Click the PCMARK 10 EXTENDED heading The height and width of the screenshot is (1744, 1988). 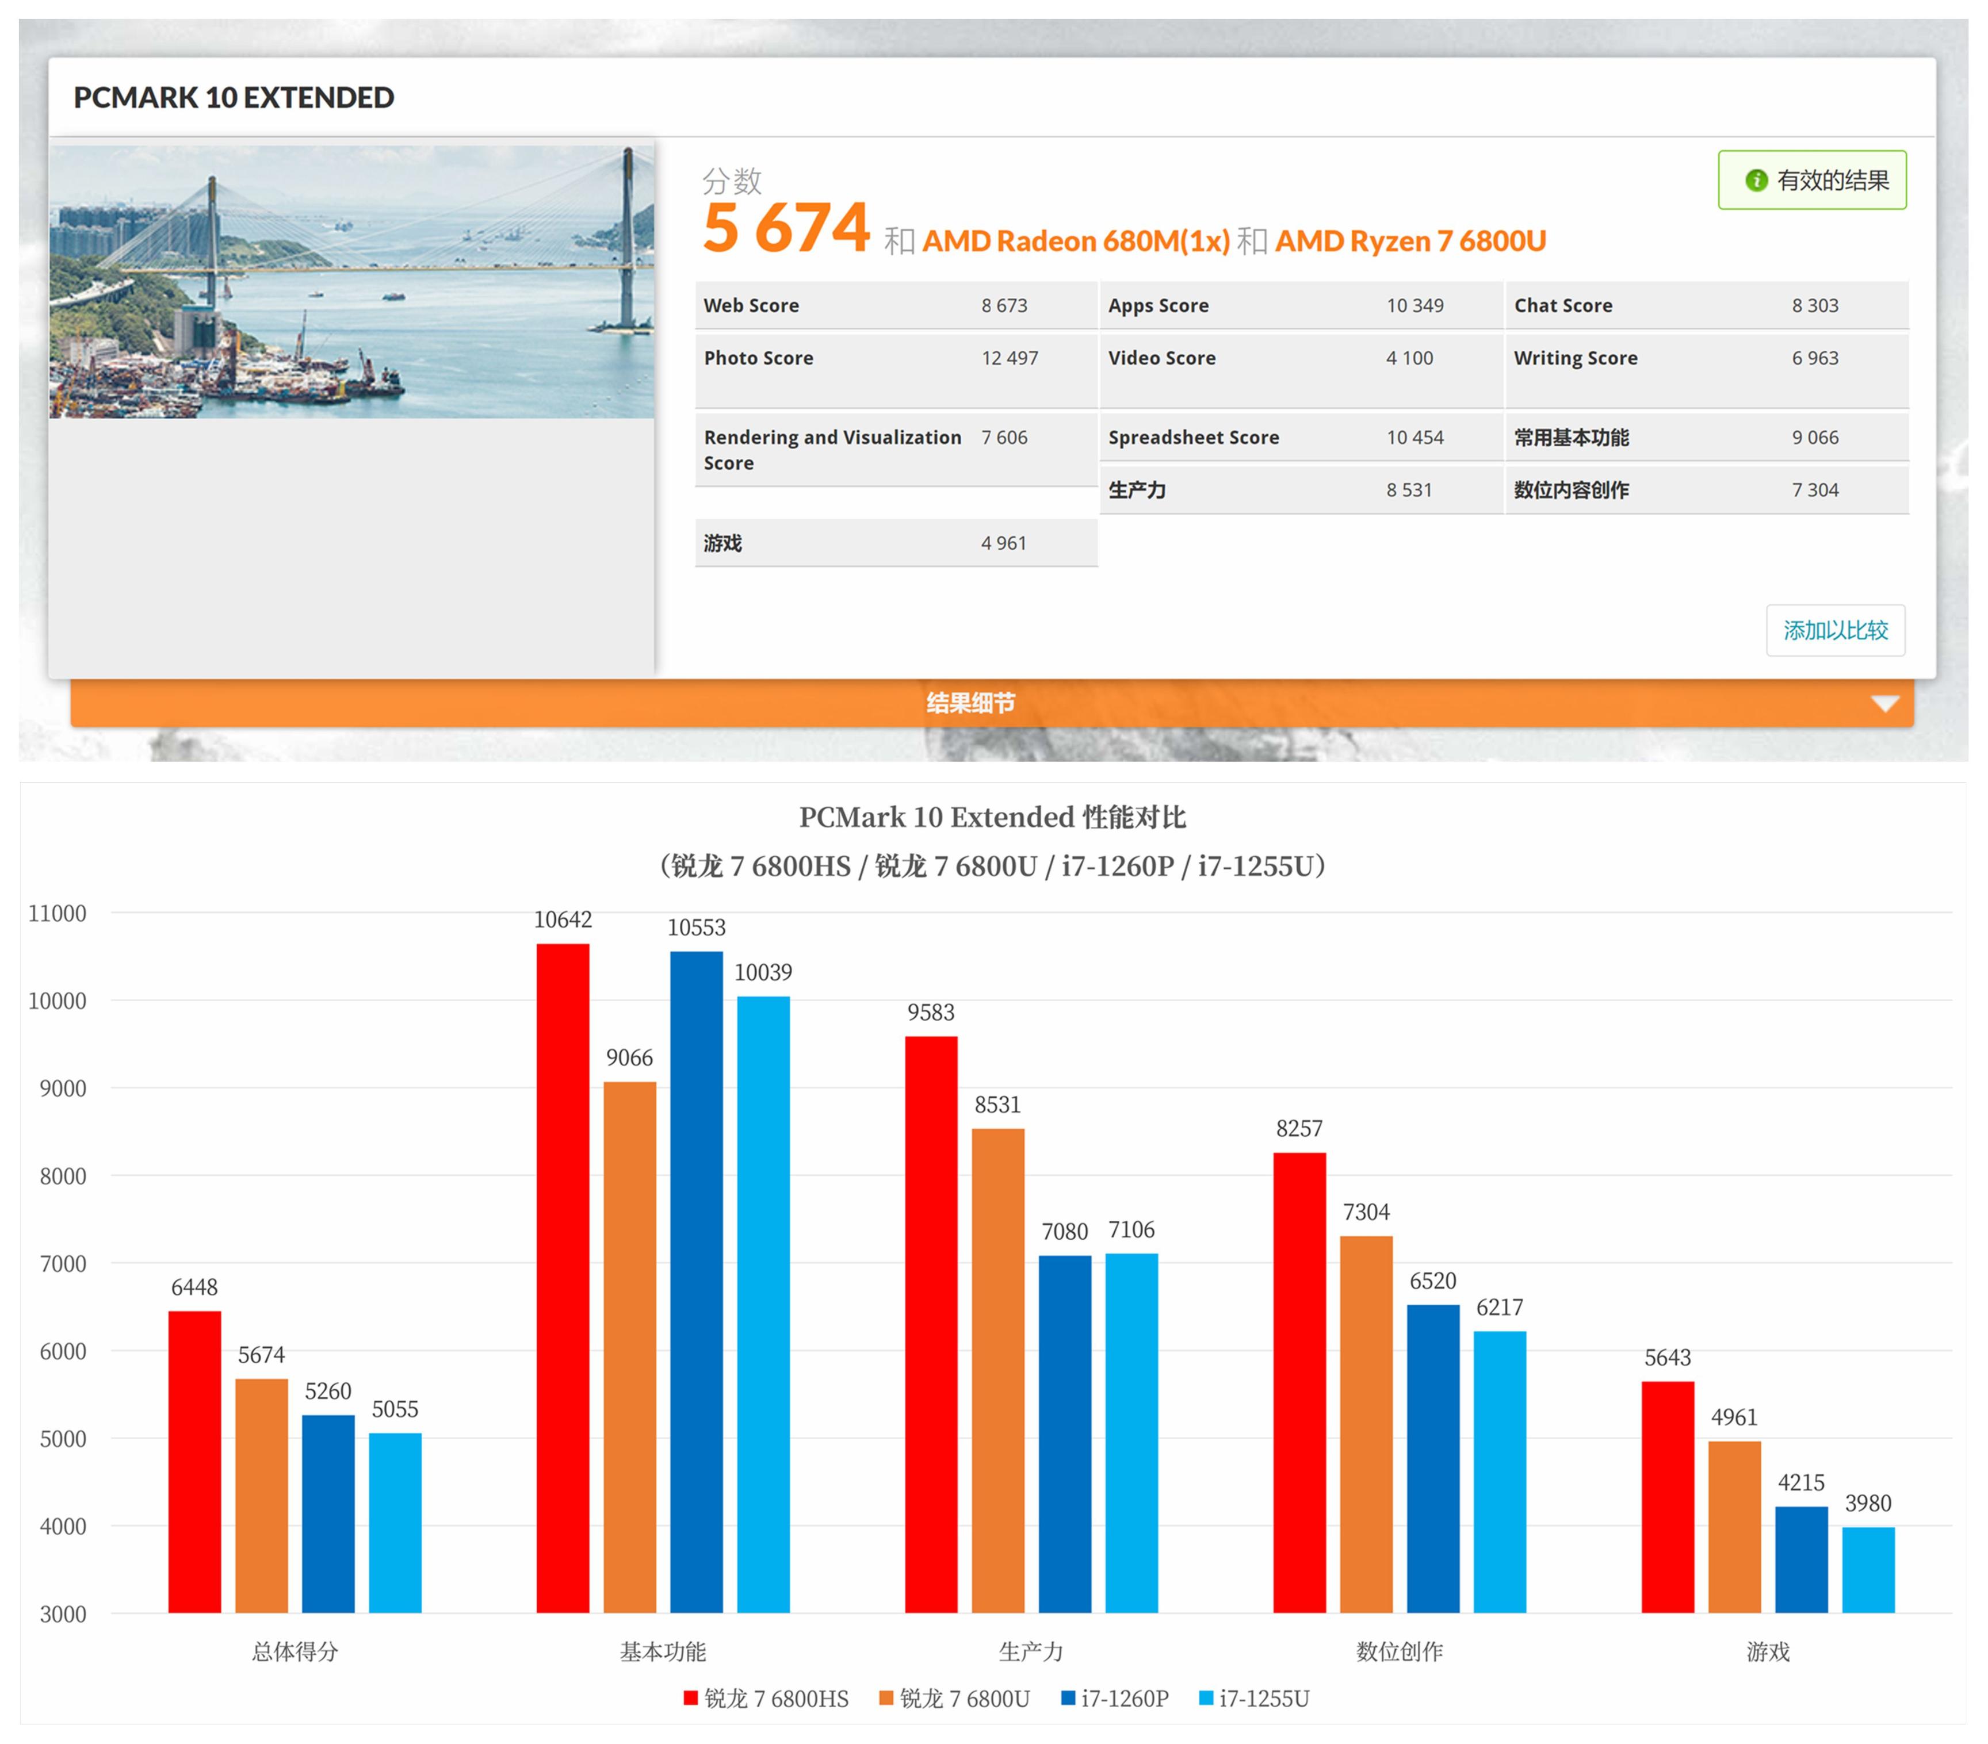click(x=234, y=97)
